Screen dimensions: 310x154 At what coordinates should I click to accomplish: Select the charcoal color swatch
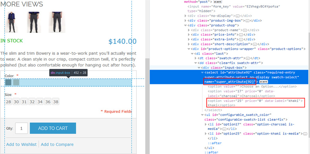pyautogui.click(x=8, y=82)
